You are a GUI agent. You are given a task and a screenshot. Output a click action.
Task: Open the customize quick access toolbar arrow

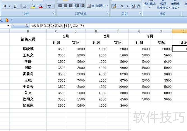[x=12, y=20]
